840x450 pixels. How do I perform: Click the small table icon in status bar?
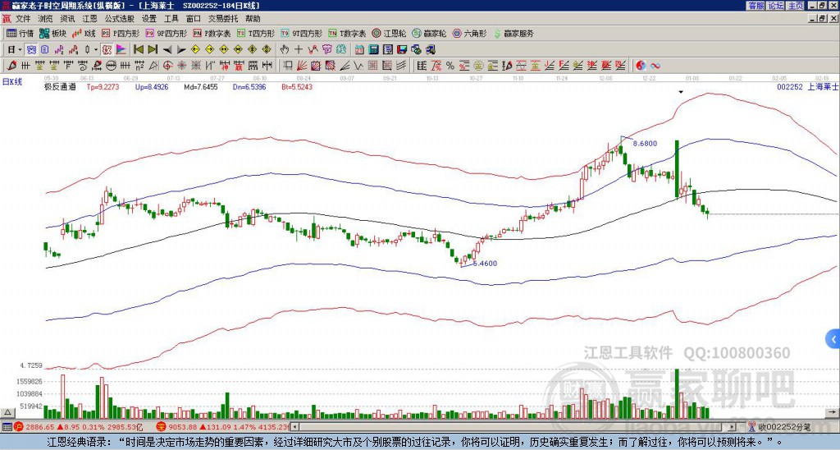7,427
